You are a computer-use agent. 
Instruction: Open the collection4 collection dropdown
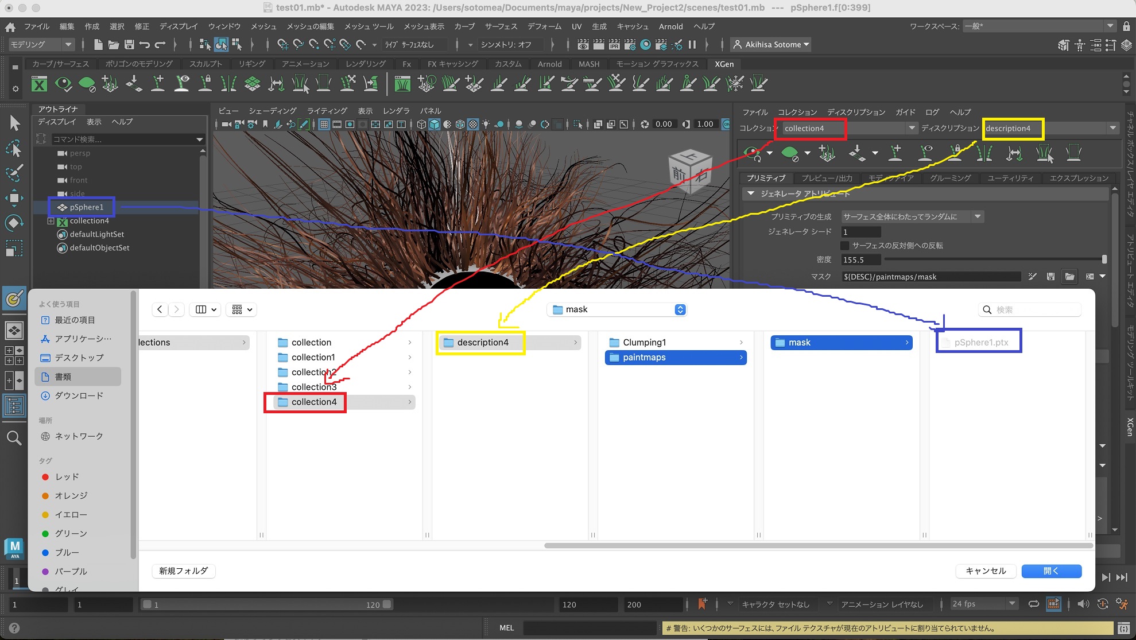[912, 128]
